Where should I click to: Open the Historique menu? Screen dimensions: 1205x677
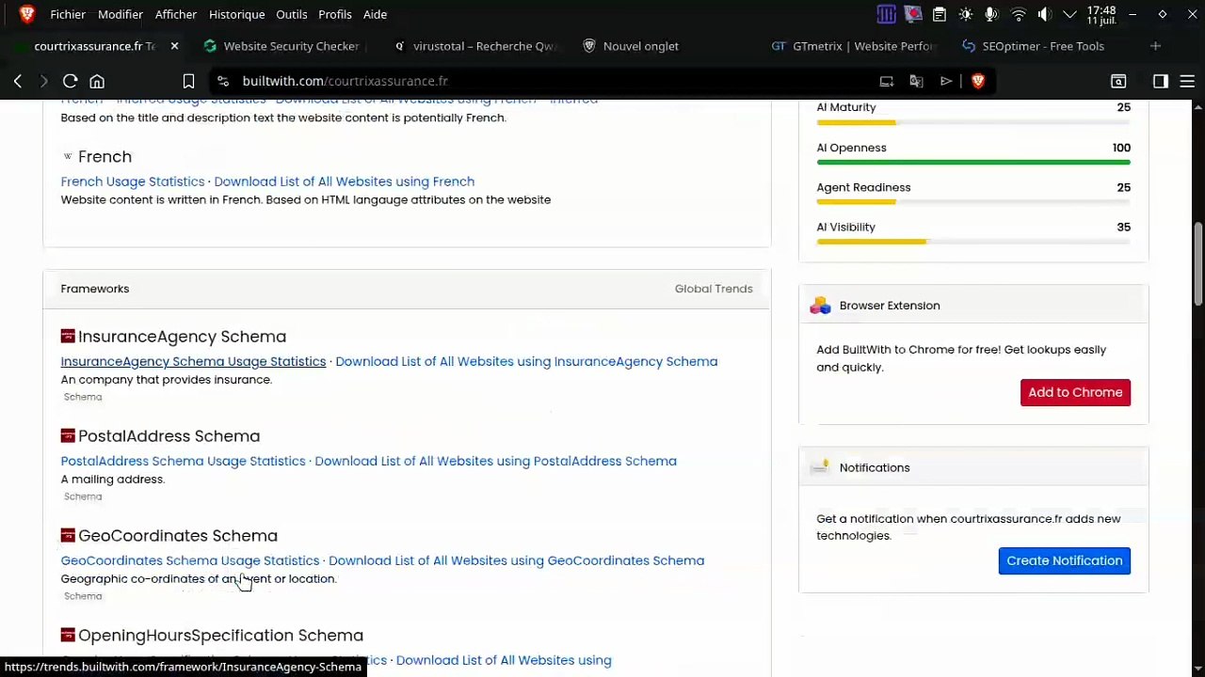[236, 14]
